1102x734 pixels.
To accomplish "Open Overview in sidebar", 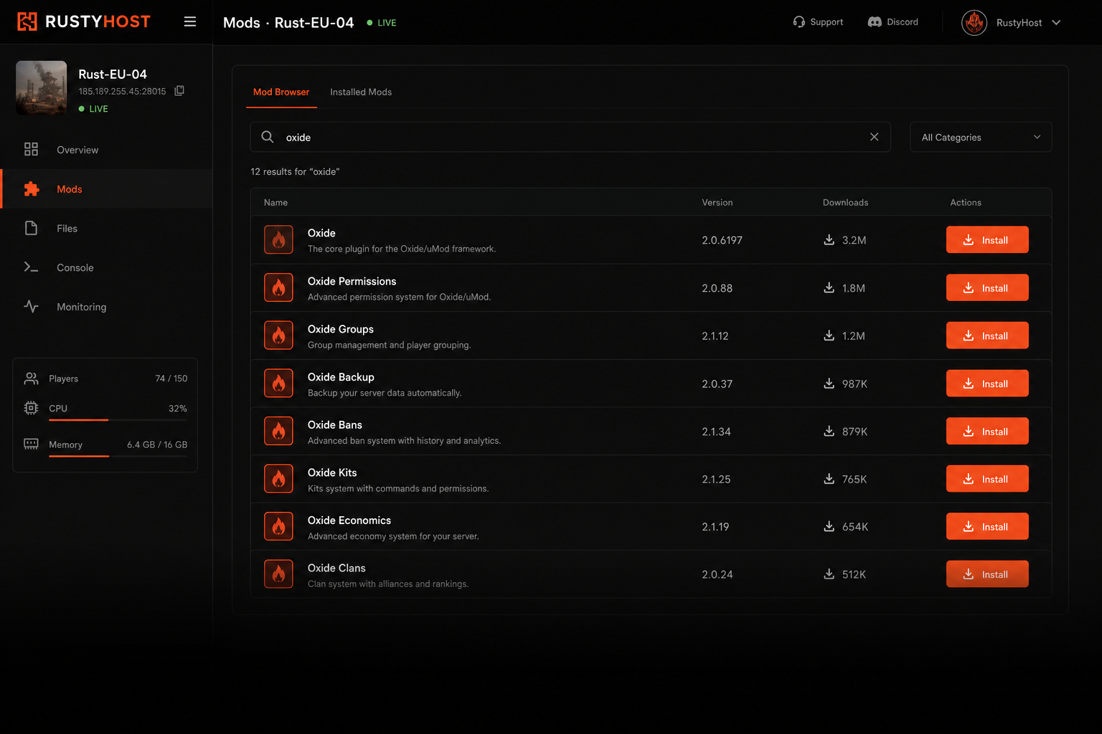I will [106, 150].
